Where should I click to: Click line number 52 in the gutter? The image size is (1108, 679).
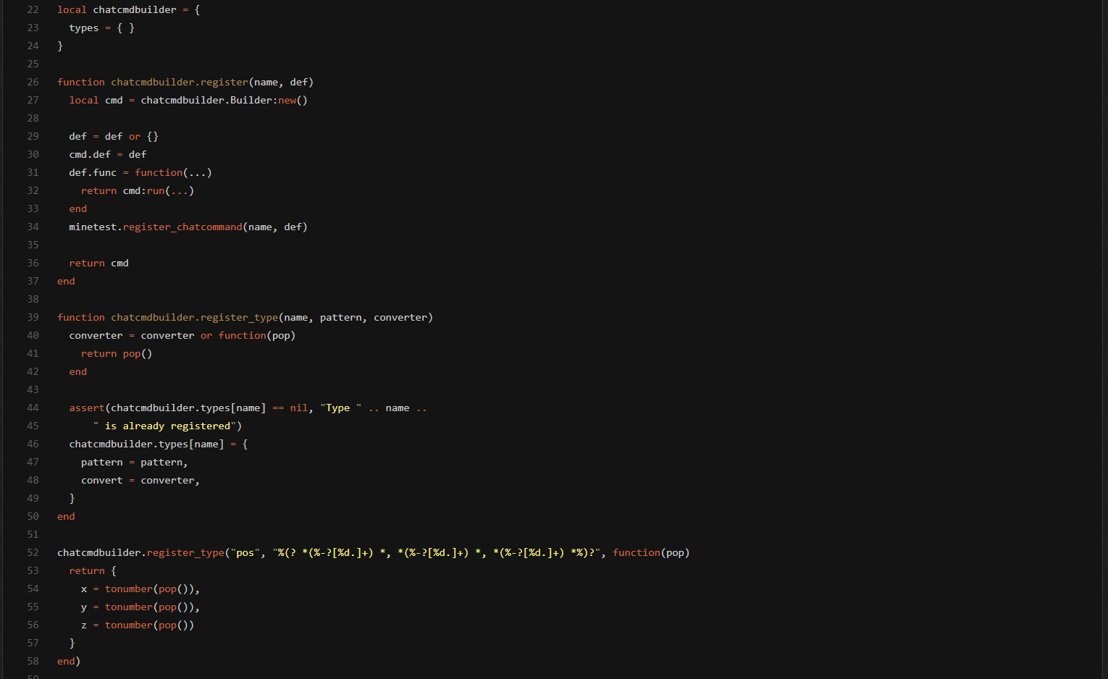[33, 552]
